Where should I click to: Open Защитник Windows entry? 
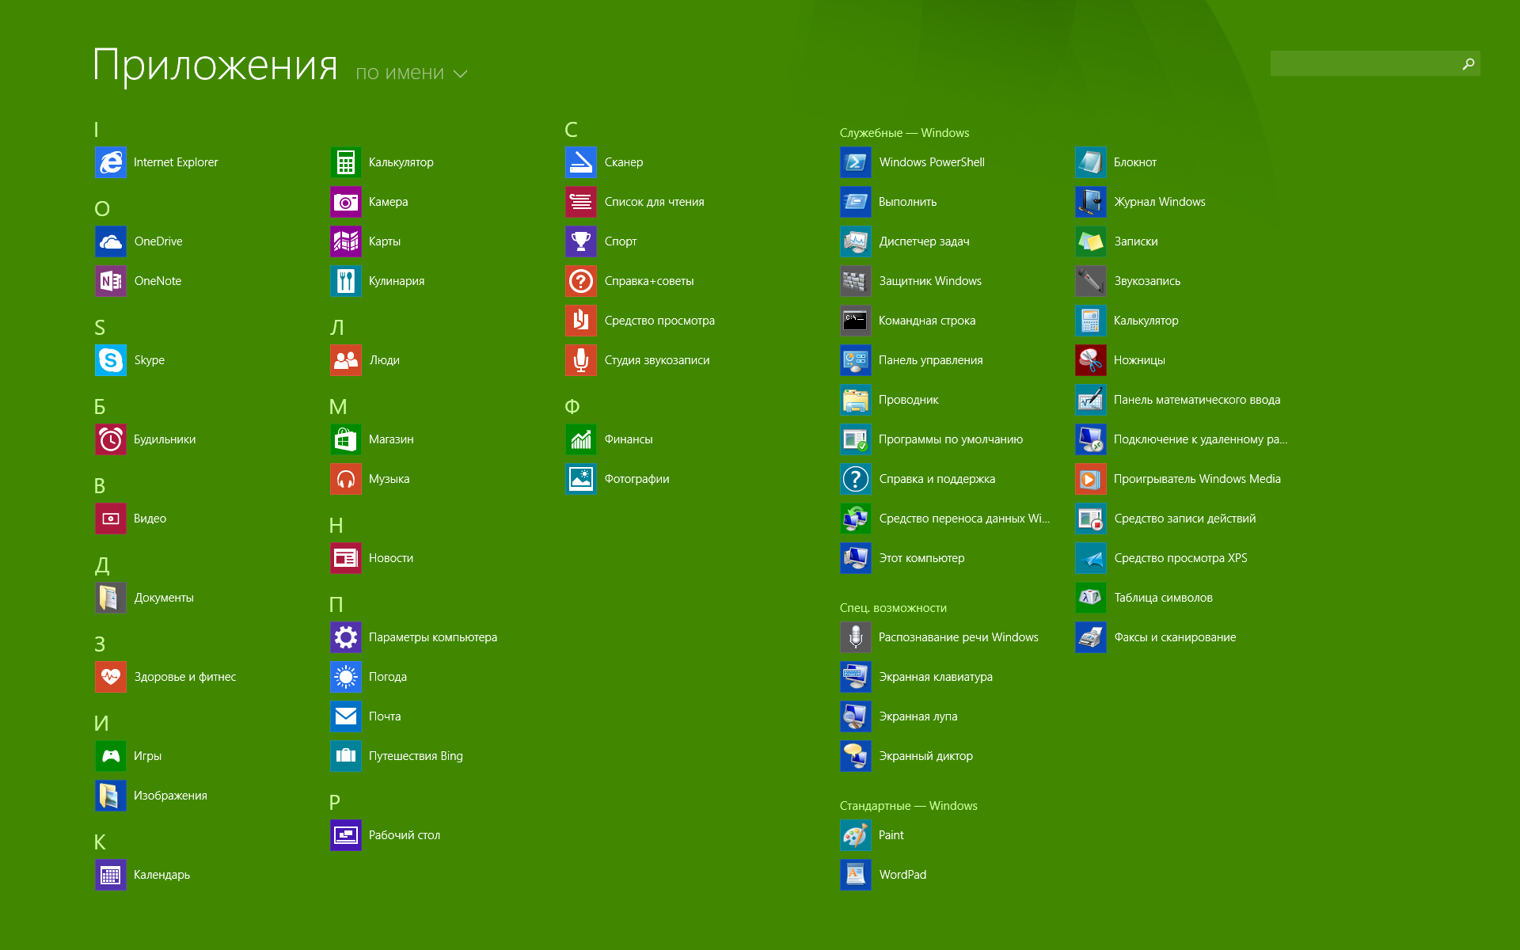point(911,281)
